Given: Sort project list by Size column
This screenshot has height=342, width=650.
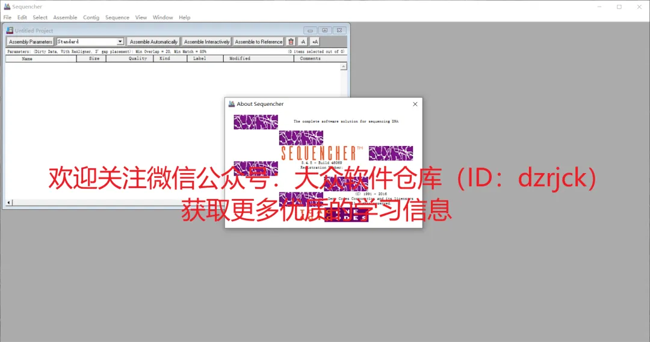Looking at the screenshot, I should [91, 59].
